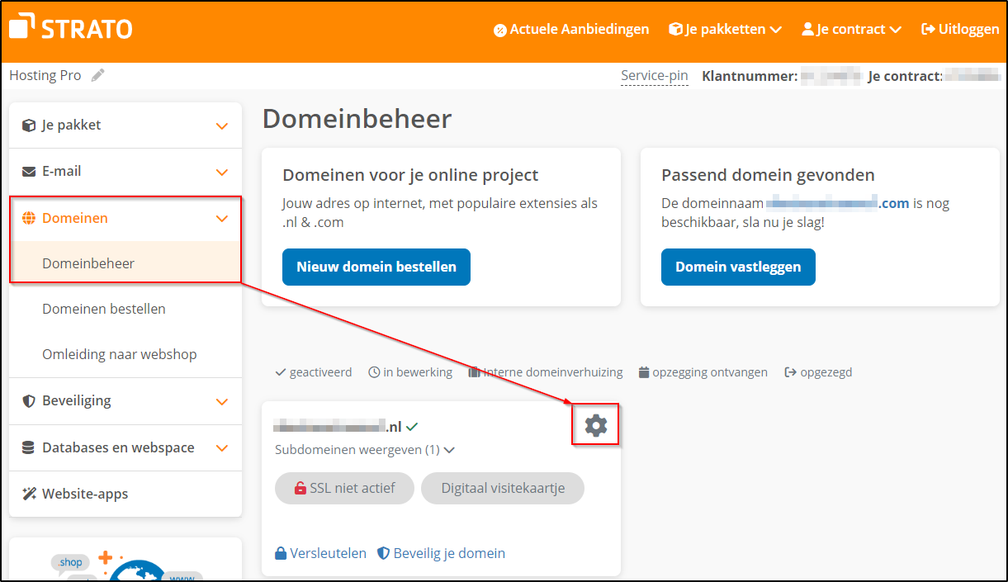
Task: Select Domeinbeheer in sidebar
Action: tap(88, 263)
